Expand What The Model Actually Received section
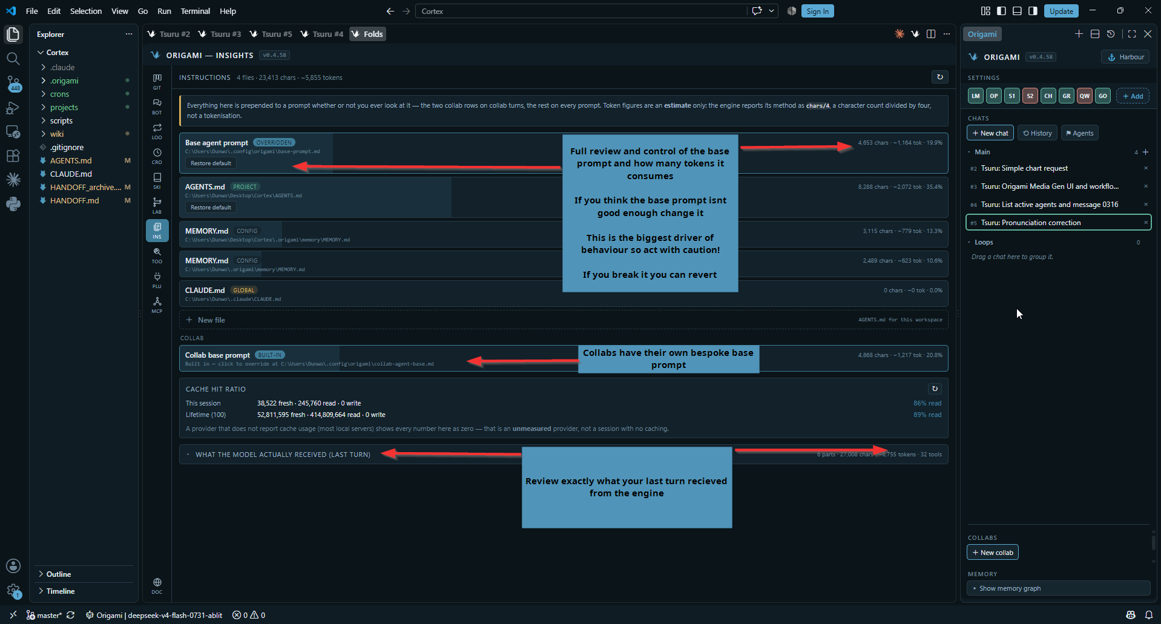This screenshot has width=1161, height=624. [563, 454]
